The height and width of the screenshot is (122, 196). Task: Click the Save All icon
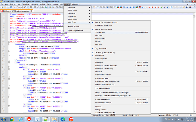[x=11, y=7]
